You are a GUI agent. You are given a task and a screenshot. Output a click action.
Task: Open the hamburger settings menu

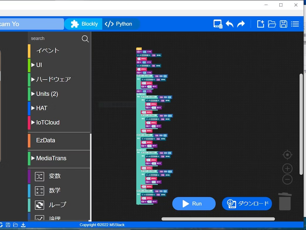(295, 24)
